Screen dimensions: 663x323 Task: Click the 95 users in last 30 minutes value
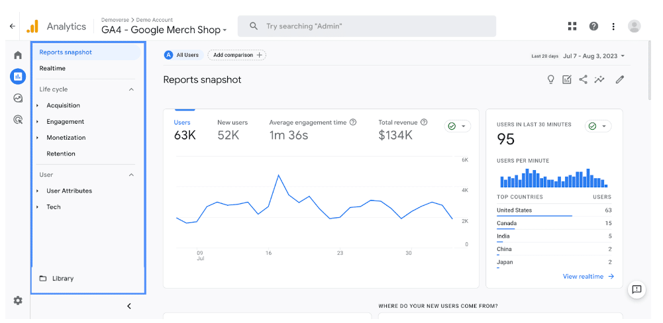point(506,139)
